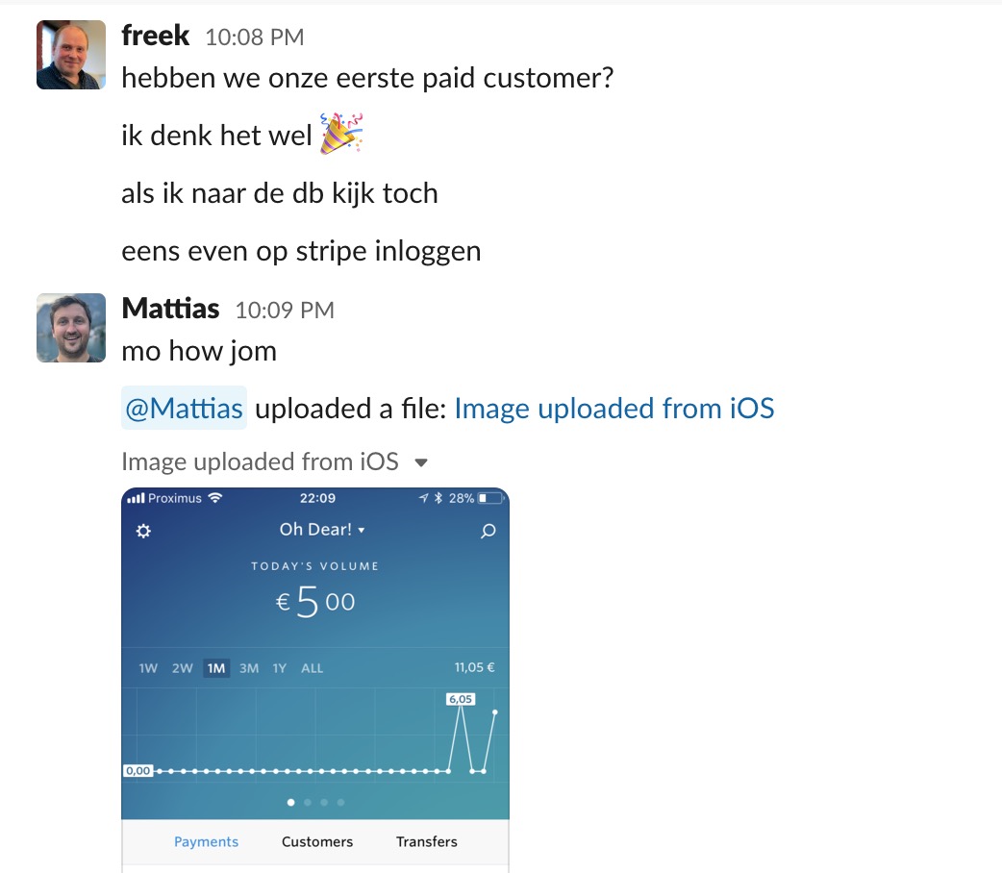Open the settings gear in Stripe app

[144, 531]
